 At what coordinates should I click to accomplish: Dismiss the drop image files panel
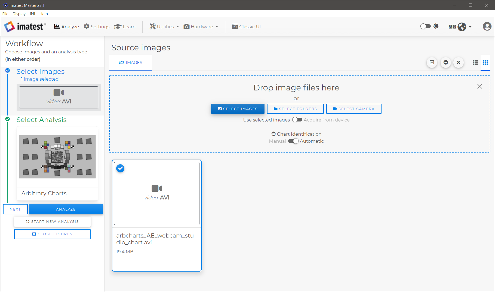point(479,86)
